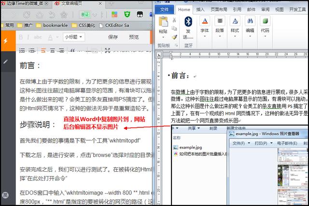Open the 插入 ribbon tab in Word

(200, 9)
